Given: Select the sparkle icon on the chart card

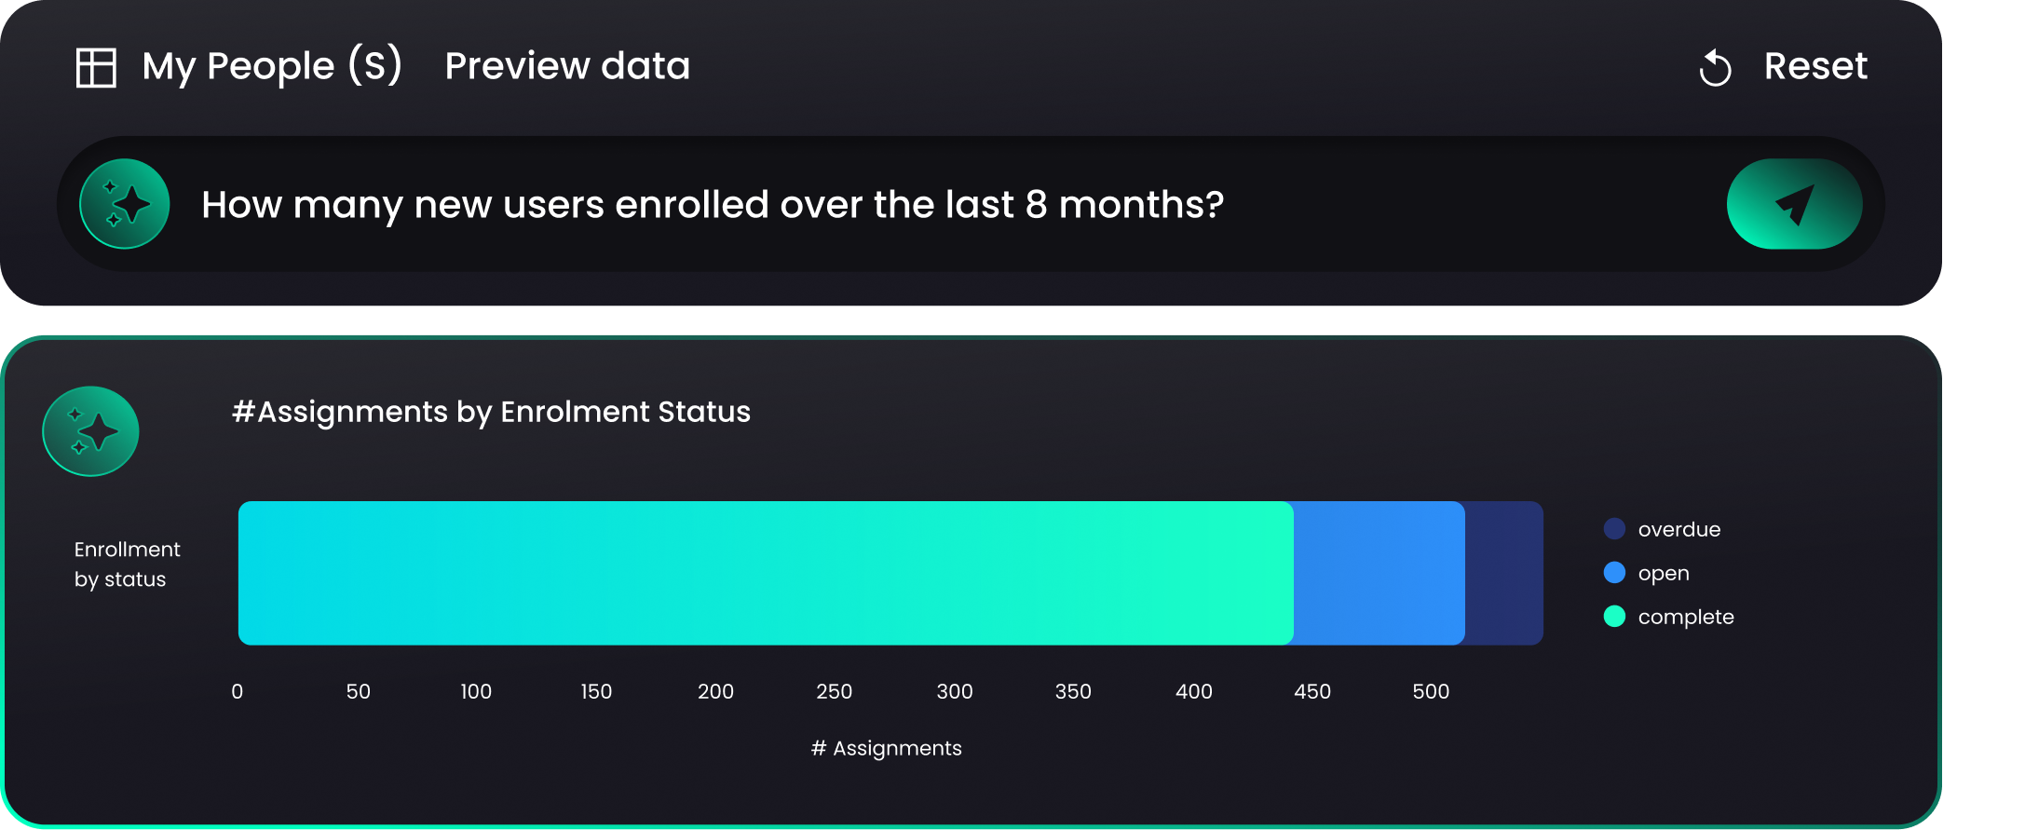Looking at the screenshot, I should pos(90,431).
